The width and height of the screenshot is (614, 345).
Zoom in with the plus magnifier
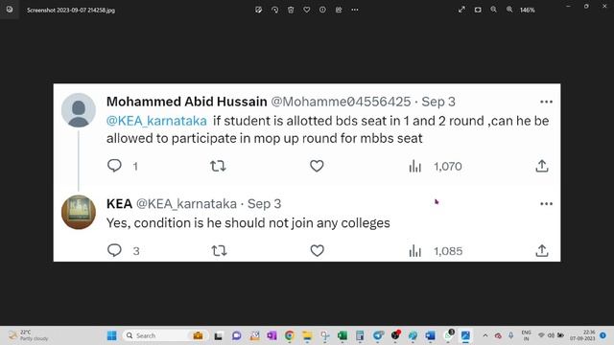click(509, 10)
